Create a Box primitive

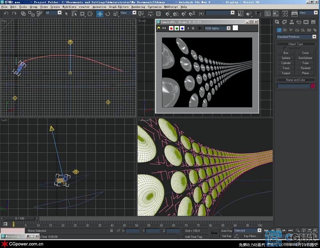(286, 53)
